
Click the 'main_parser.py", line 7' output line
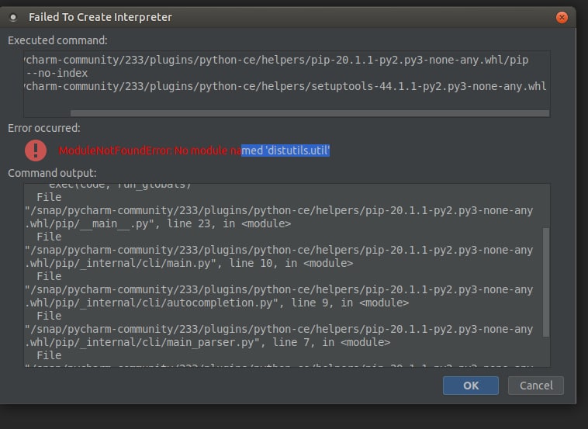click(x=208, y=342)
